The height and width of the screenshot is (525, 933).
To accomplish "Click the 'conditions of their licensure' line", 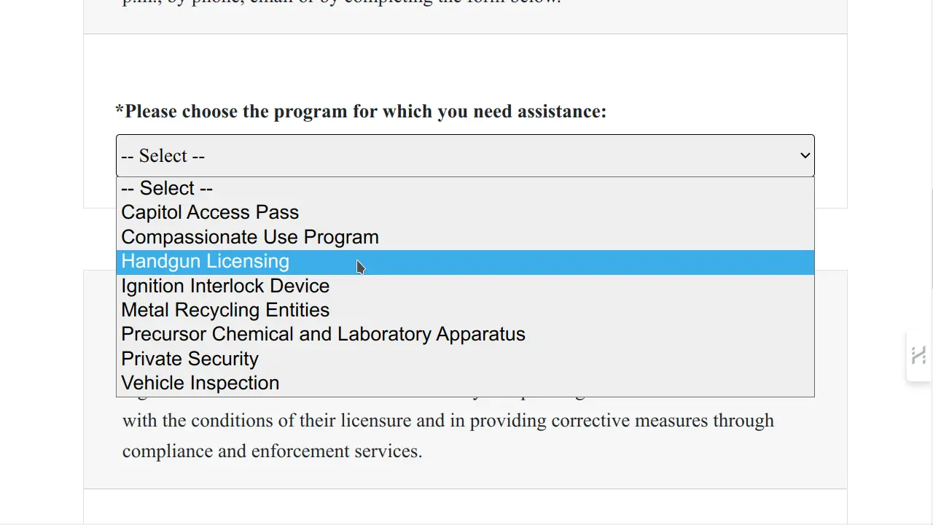I will (x=448, y=421).
